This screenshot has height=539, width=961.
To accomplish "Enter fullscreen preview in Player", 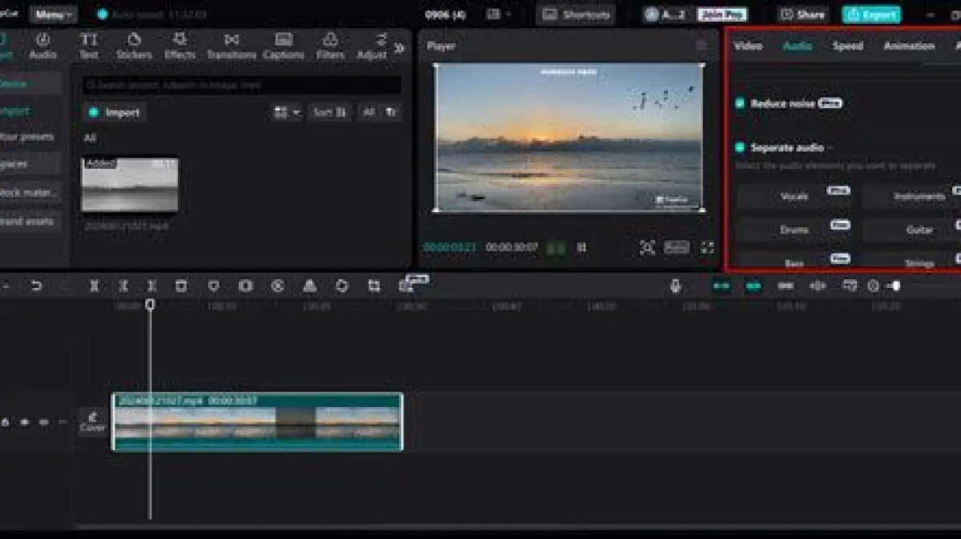I will (707, 248).
